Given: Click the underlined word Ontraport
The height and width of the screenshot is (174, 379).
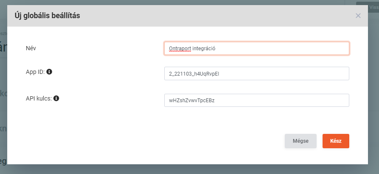Looking at the screenshot, I should pos(180,49).
